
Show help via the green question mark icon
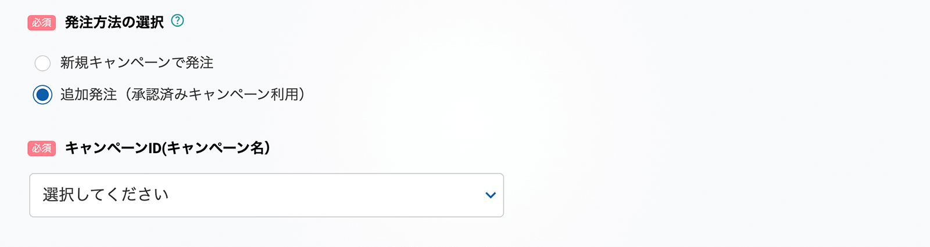click(178, 21)
